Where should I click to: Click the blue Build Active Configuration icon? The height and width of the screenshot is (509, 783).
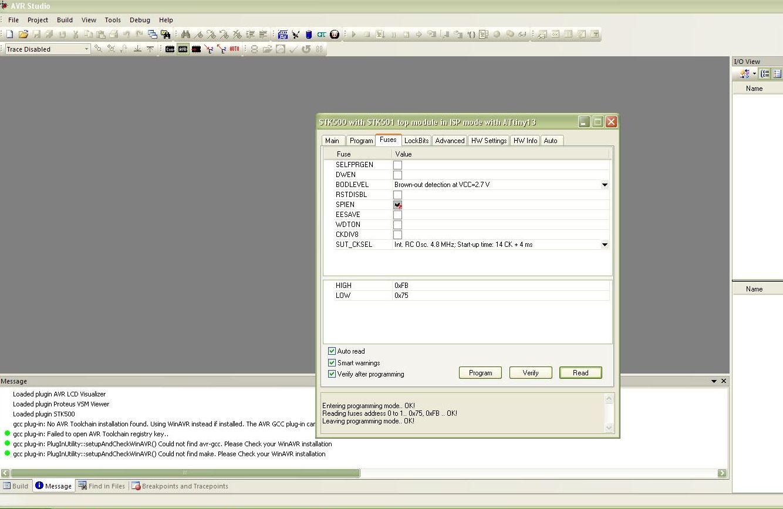282,35
